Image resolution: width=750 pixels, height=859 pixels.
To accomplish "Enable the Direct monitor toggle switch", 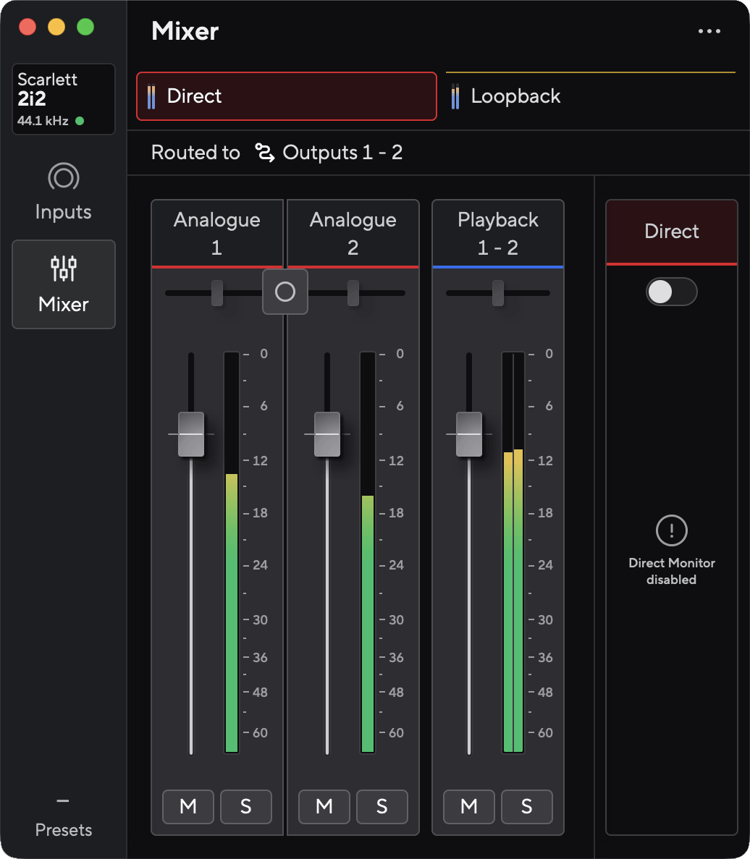I will pyautogui.click(x=671, y=292).
